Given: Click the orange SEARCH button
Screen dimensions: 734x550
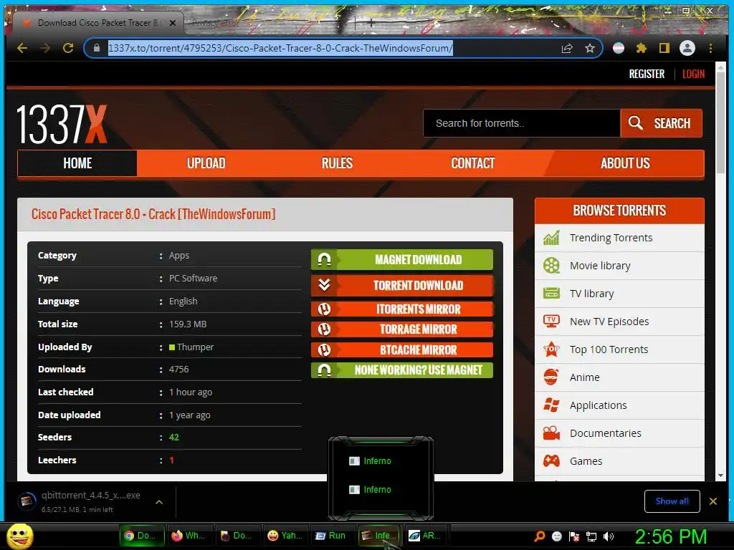Looking at the screenshot, I should [x=662, y=123].
